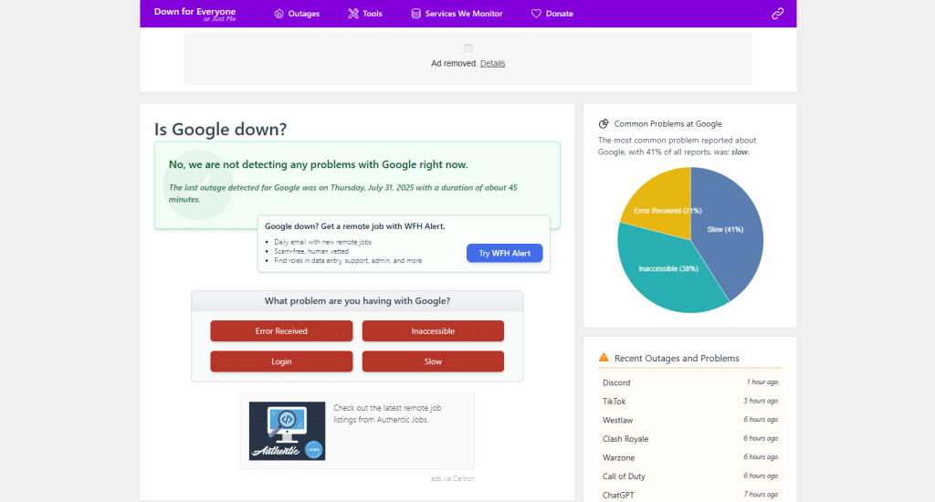This screenshot has width=935, height=502.
Task: Open the Donate menu item
Action: pos(552,14)
